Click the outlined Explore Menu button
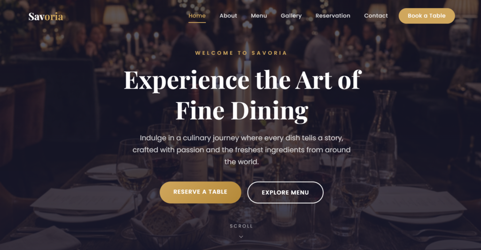Image resolution: width=481 pixels, height=250 pixels. (x=285, y=192)
